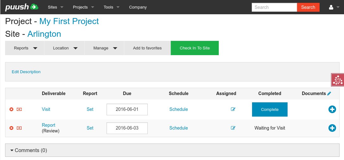The height and width of the screenshot is (160, 344).
Task: Open the Reports dropdown
Action: [x=25, y=48]
